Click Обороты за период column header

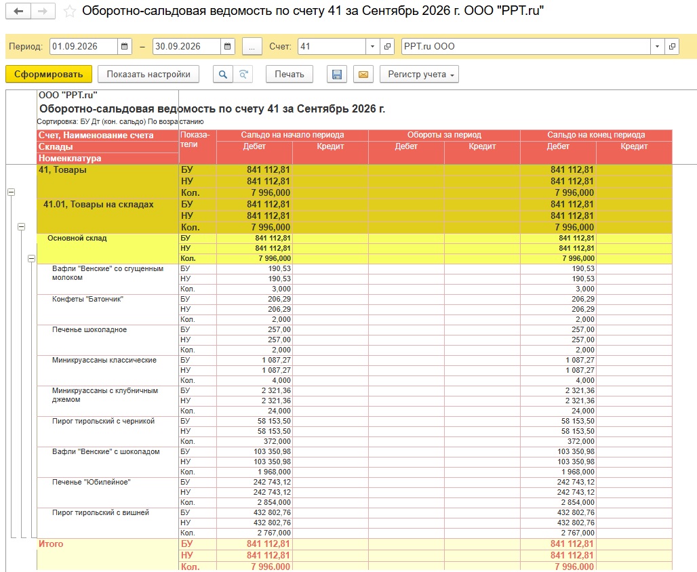click(444, 135)
